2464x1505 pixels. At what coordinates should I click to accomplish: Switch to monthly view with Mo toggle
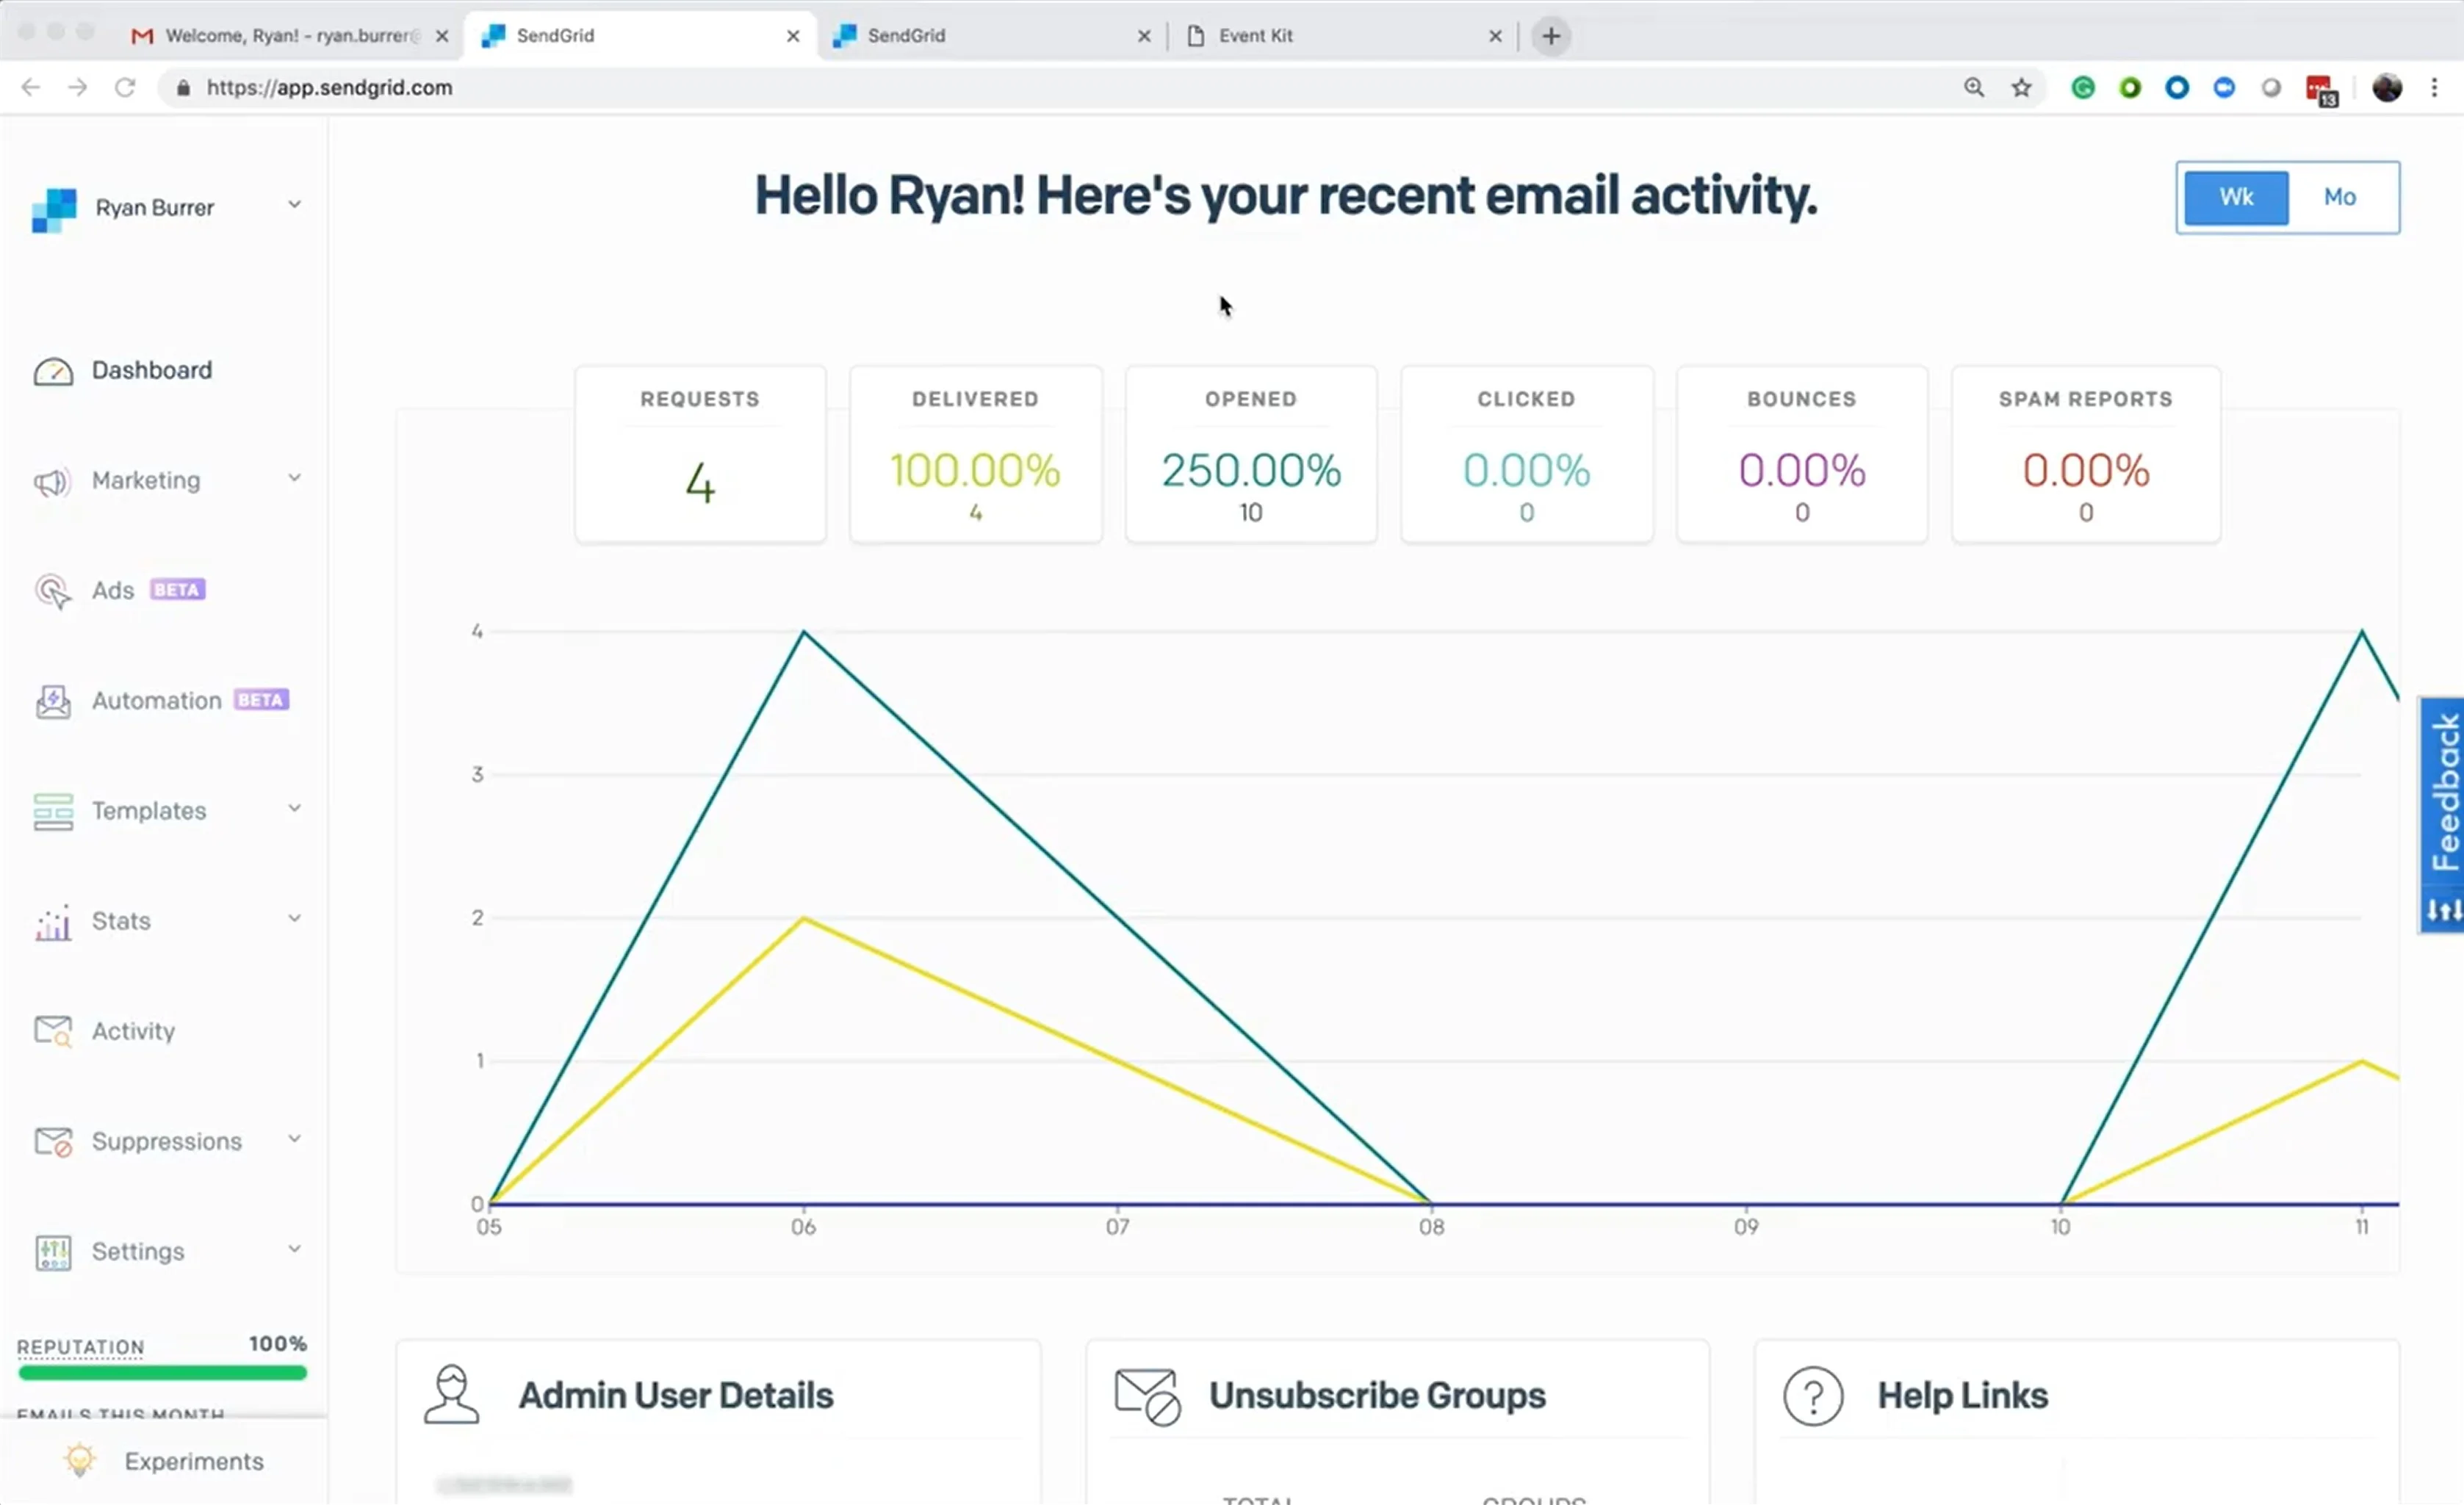(2339, 195)
